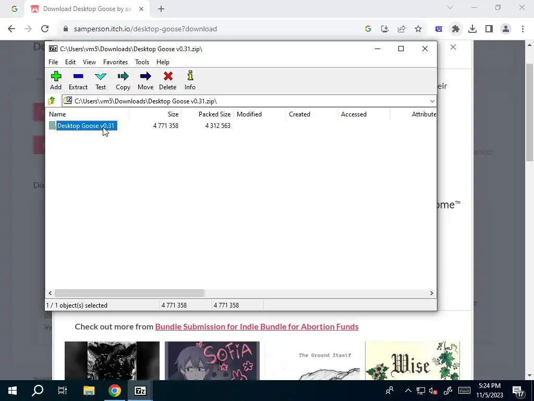Reload the itch.io page

pos(45,29)
